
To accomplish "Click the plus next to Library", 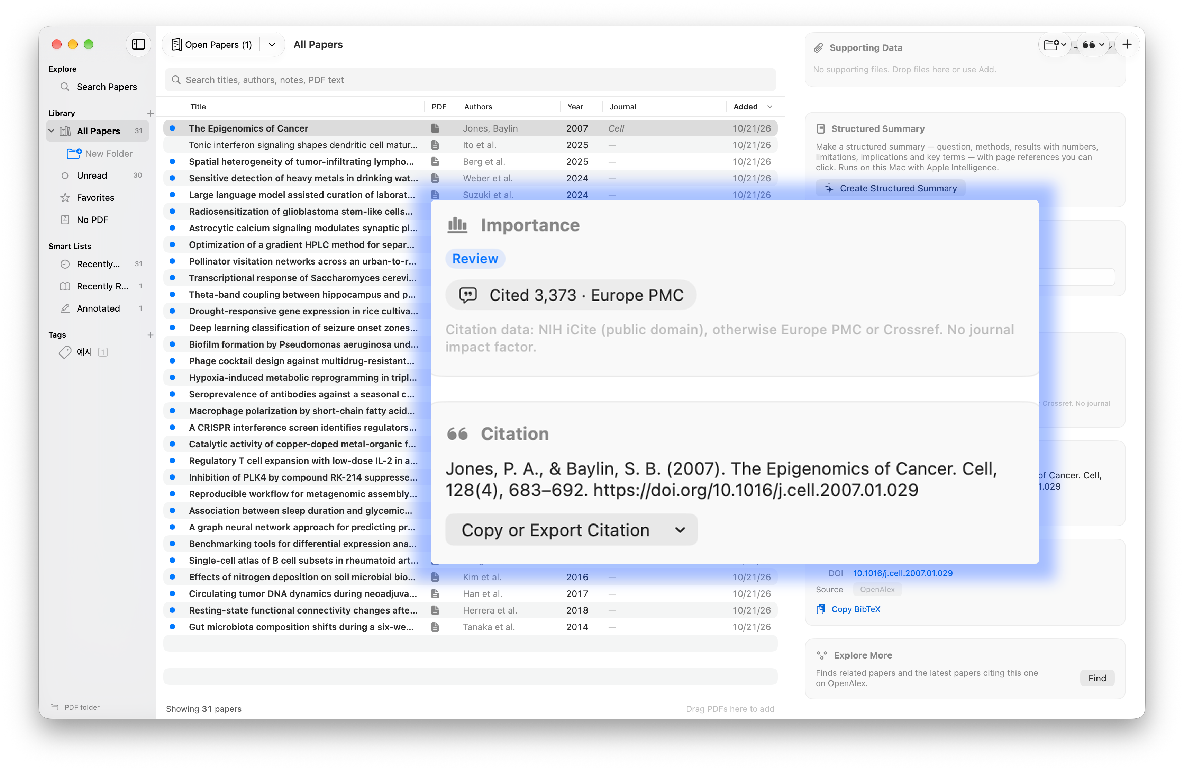I will (x=150, y=113).
